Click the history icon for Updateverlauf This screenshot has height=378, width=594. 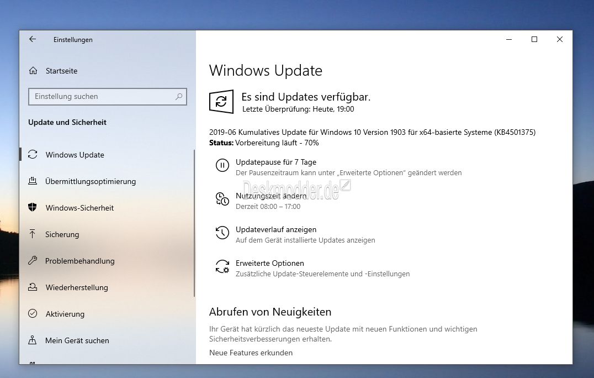(x=222, y=233)
